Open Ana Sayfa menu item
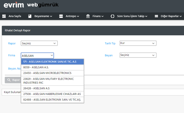184x113 pixels. (15, 16)
